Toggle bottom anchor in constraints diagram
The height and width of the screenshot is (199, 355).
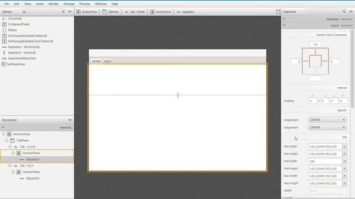pyautogui.click(x=316, y=71)
